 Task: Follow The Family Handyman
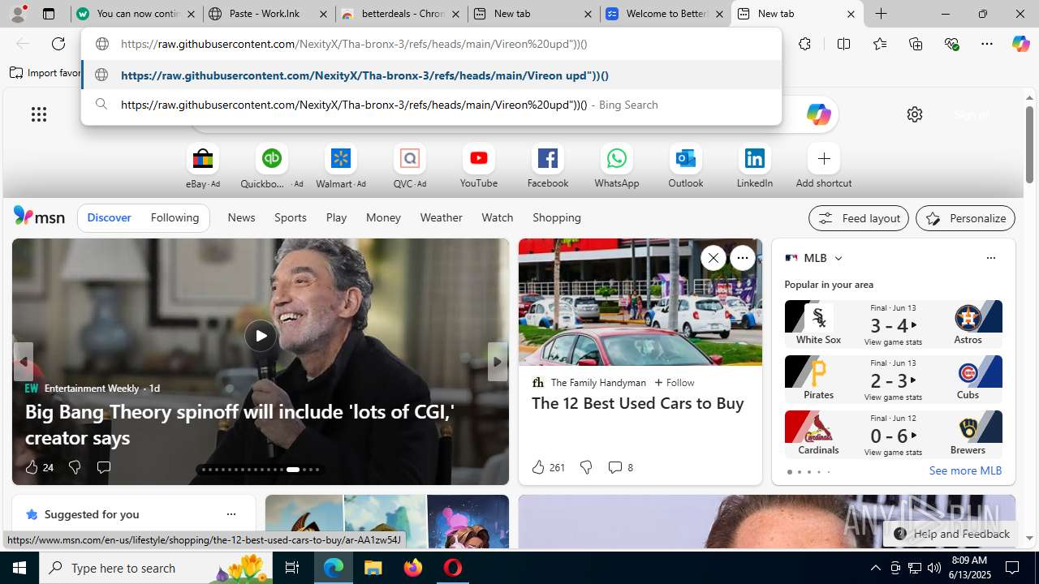[674, 382]
